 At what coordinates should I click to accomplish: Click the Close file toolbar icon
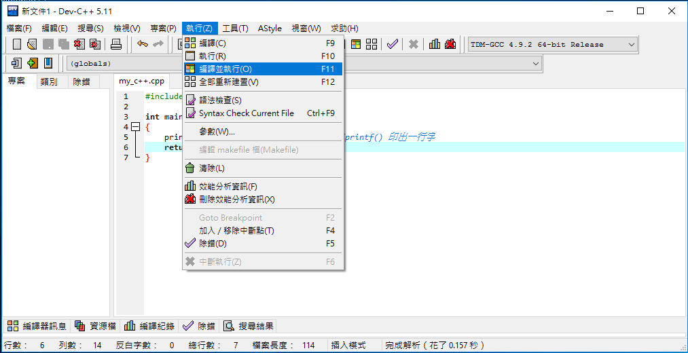tap(79, 44)
